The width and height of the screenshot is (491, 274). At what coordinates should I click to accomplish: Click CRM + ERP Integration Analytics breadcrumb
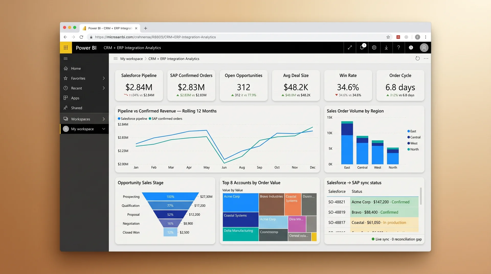coord(174,59)
